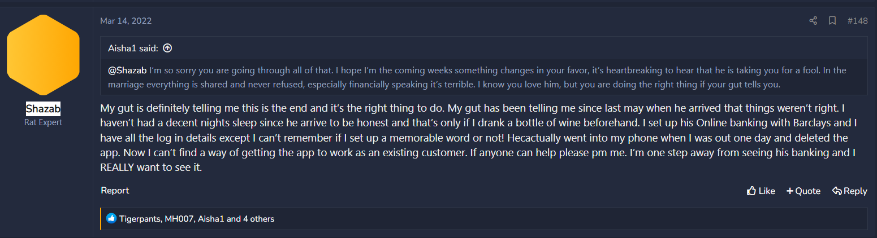877x238 pixels.
Task: View Tigerpants in the likes list
Action: click(x=140, y=219)
